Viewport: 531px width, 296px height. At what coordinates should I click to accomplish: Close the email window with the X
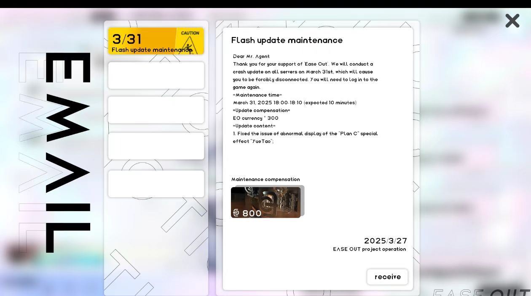(x=512, y=21)
